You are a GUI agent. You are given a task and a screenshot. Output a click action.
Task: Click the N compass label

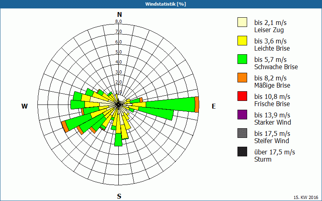click(x=120, y=14)
